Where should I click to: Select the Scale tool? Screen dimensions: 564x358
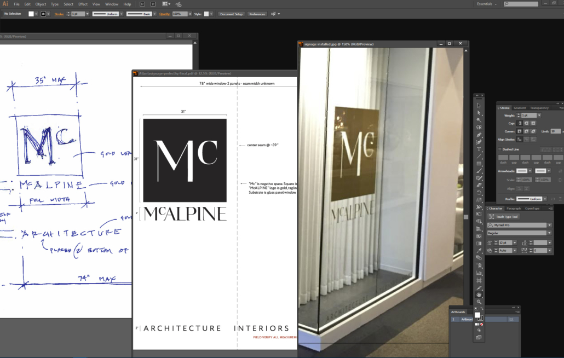(x=479, y=200)
